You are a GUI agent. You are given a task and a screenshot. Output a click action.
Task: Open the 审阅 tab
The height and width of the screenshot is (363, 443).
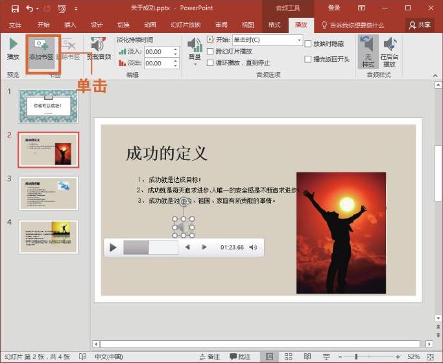point(221,25)
